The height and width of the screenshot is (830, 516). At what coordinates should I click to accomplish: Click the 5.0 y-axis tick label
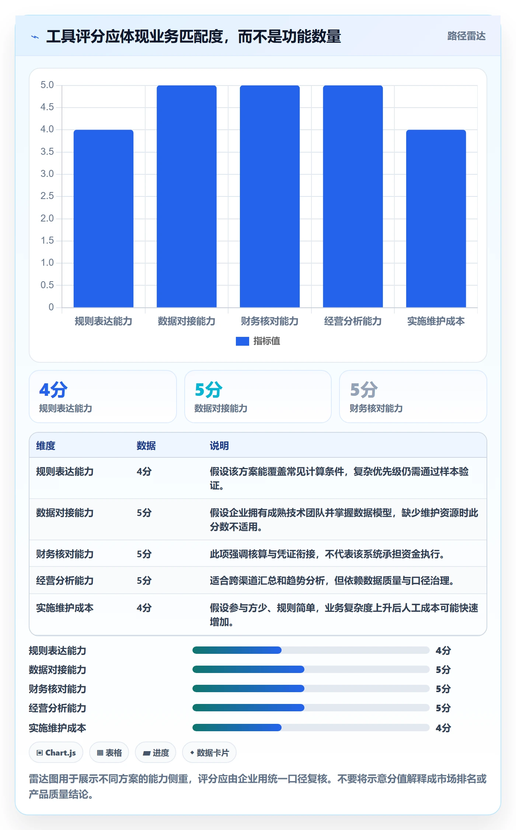pos(47,85)
